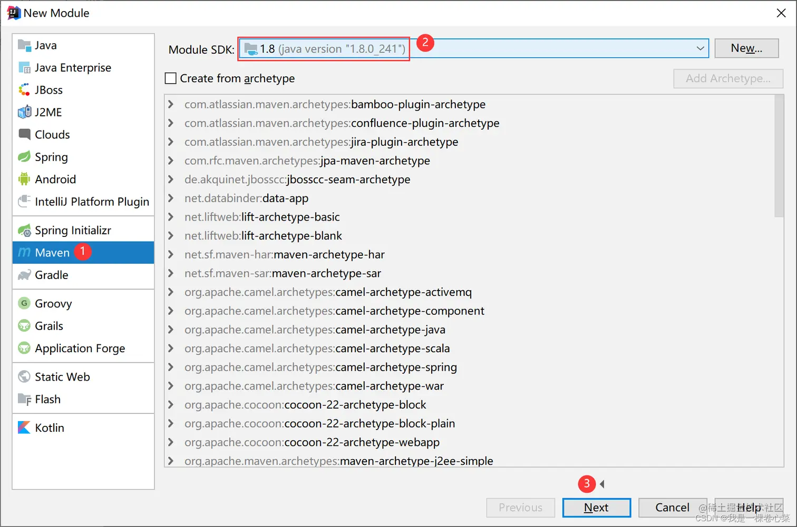
Task: Click the Spring Initializr icon
Action: click(x=24, y=230)
